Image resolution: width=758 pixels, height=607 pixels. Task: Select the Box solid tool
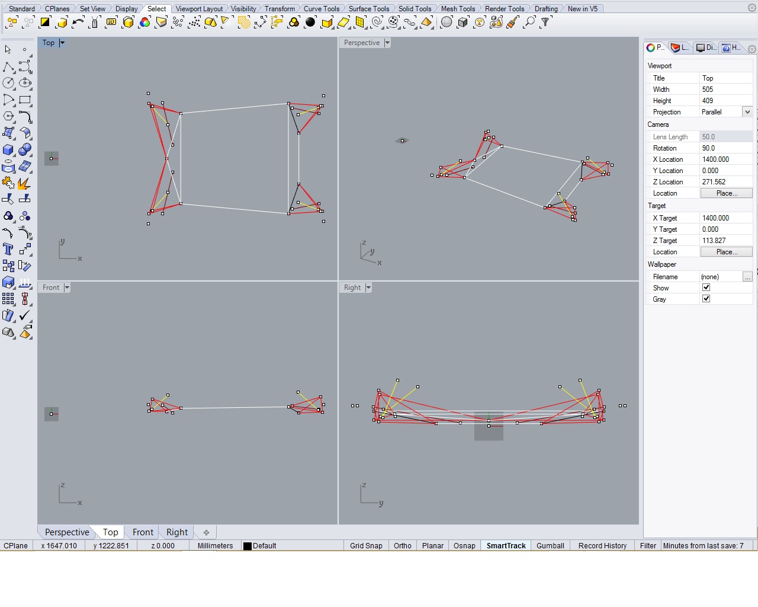[x=8, y=150]
